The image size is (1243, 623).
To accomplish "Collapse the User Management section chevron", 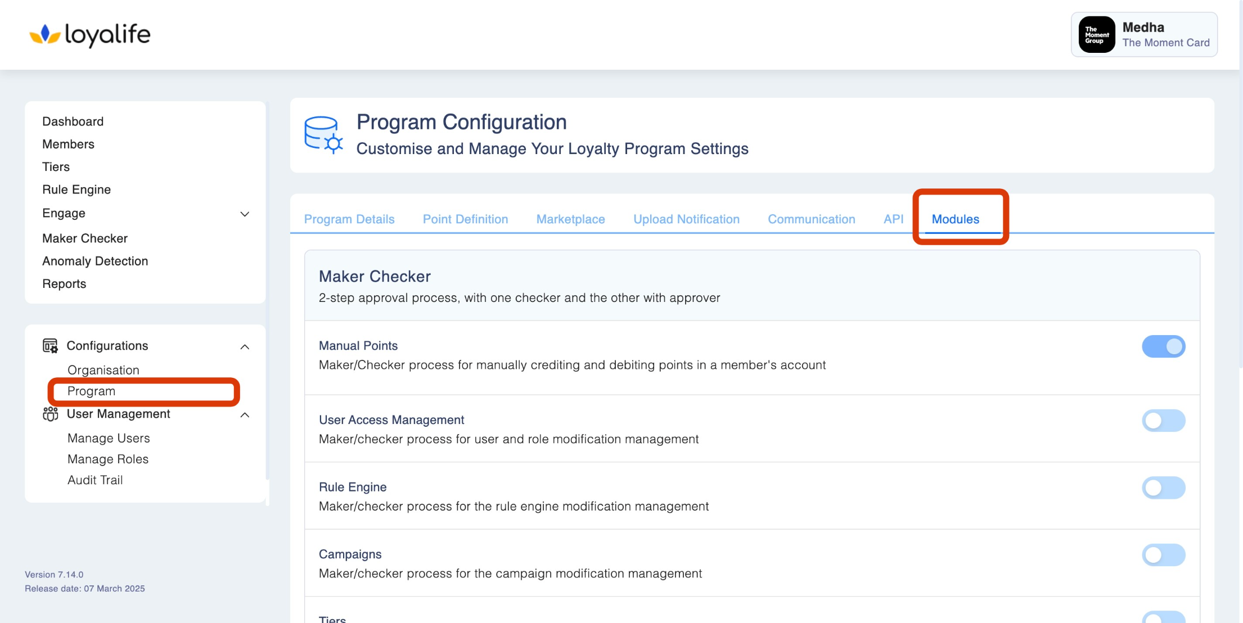I will point(245,415).
